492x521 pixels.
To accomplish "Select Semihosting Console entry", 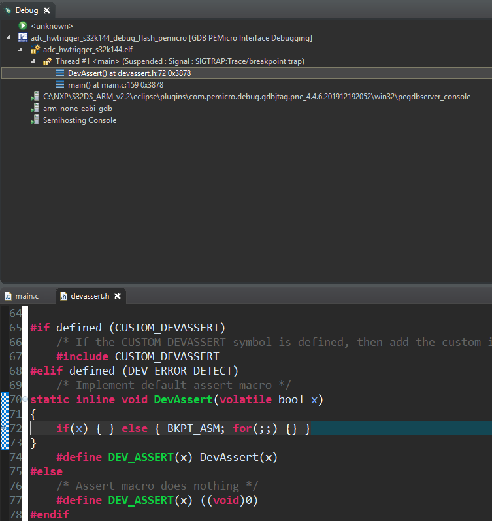I will click(80, 120).
